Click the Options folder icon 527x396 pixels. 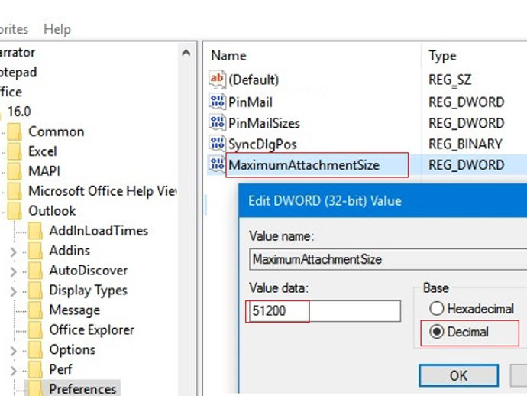[35, 349]
